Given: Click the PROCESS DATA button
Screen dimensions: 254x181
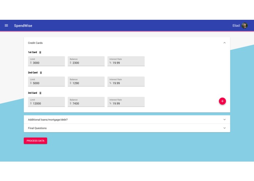Looking at the screenshot, I should coord(35,141).
